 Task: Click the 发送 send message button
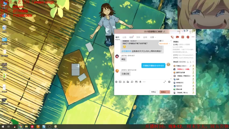[163, 92]
